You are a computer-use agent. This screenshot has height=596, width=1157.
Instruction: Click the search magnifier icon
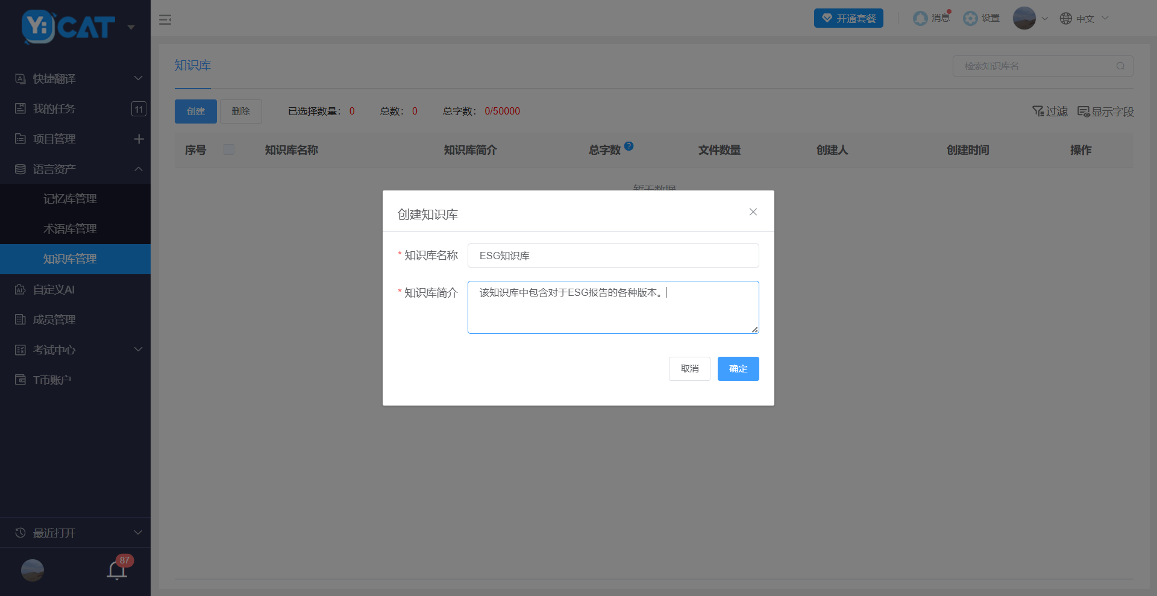click(x=1120, y=66)
